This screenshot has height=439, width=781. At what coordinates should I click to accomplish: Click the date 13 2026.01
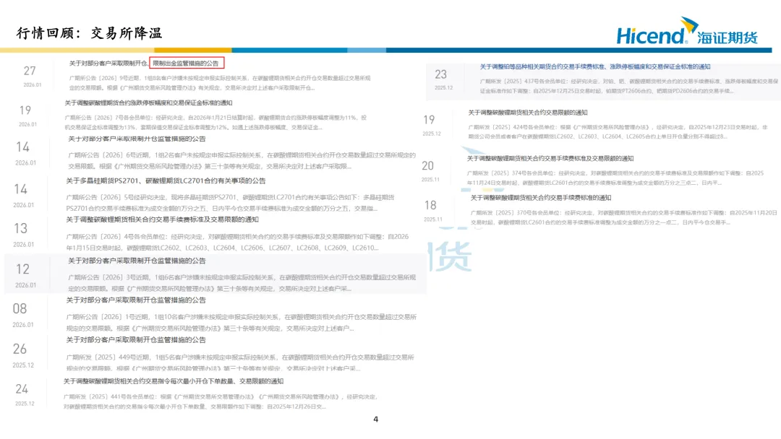(22, 235)
